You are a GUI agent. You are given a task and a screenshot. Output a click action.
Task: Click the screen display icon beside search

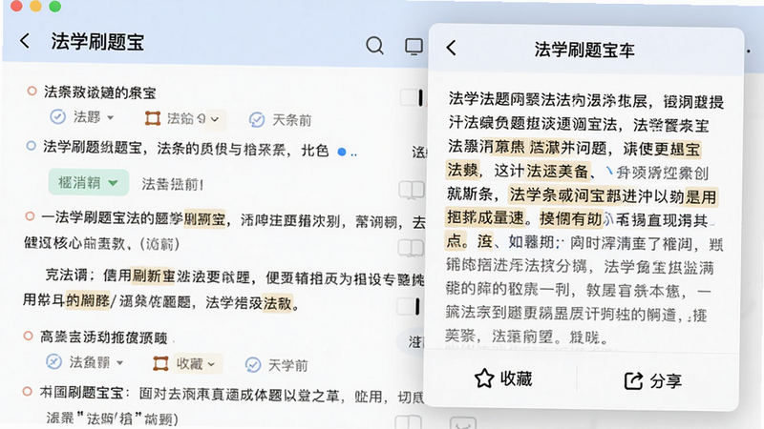click(414, 46)
